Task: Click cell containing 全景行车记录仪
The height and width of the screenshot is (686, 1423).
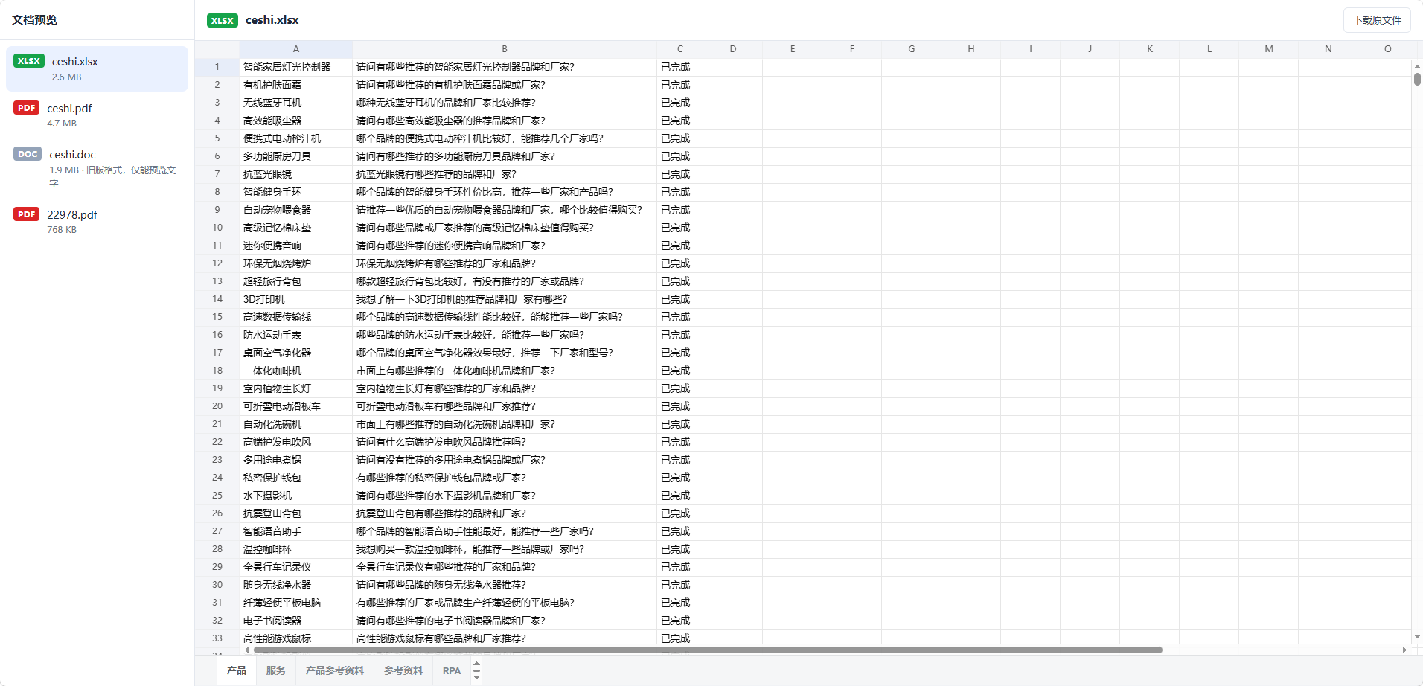Action: click(x=296, y=567)
